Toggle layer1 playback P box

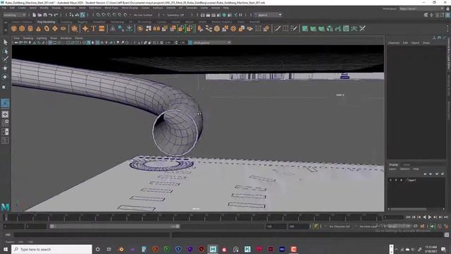coord(396,180)
